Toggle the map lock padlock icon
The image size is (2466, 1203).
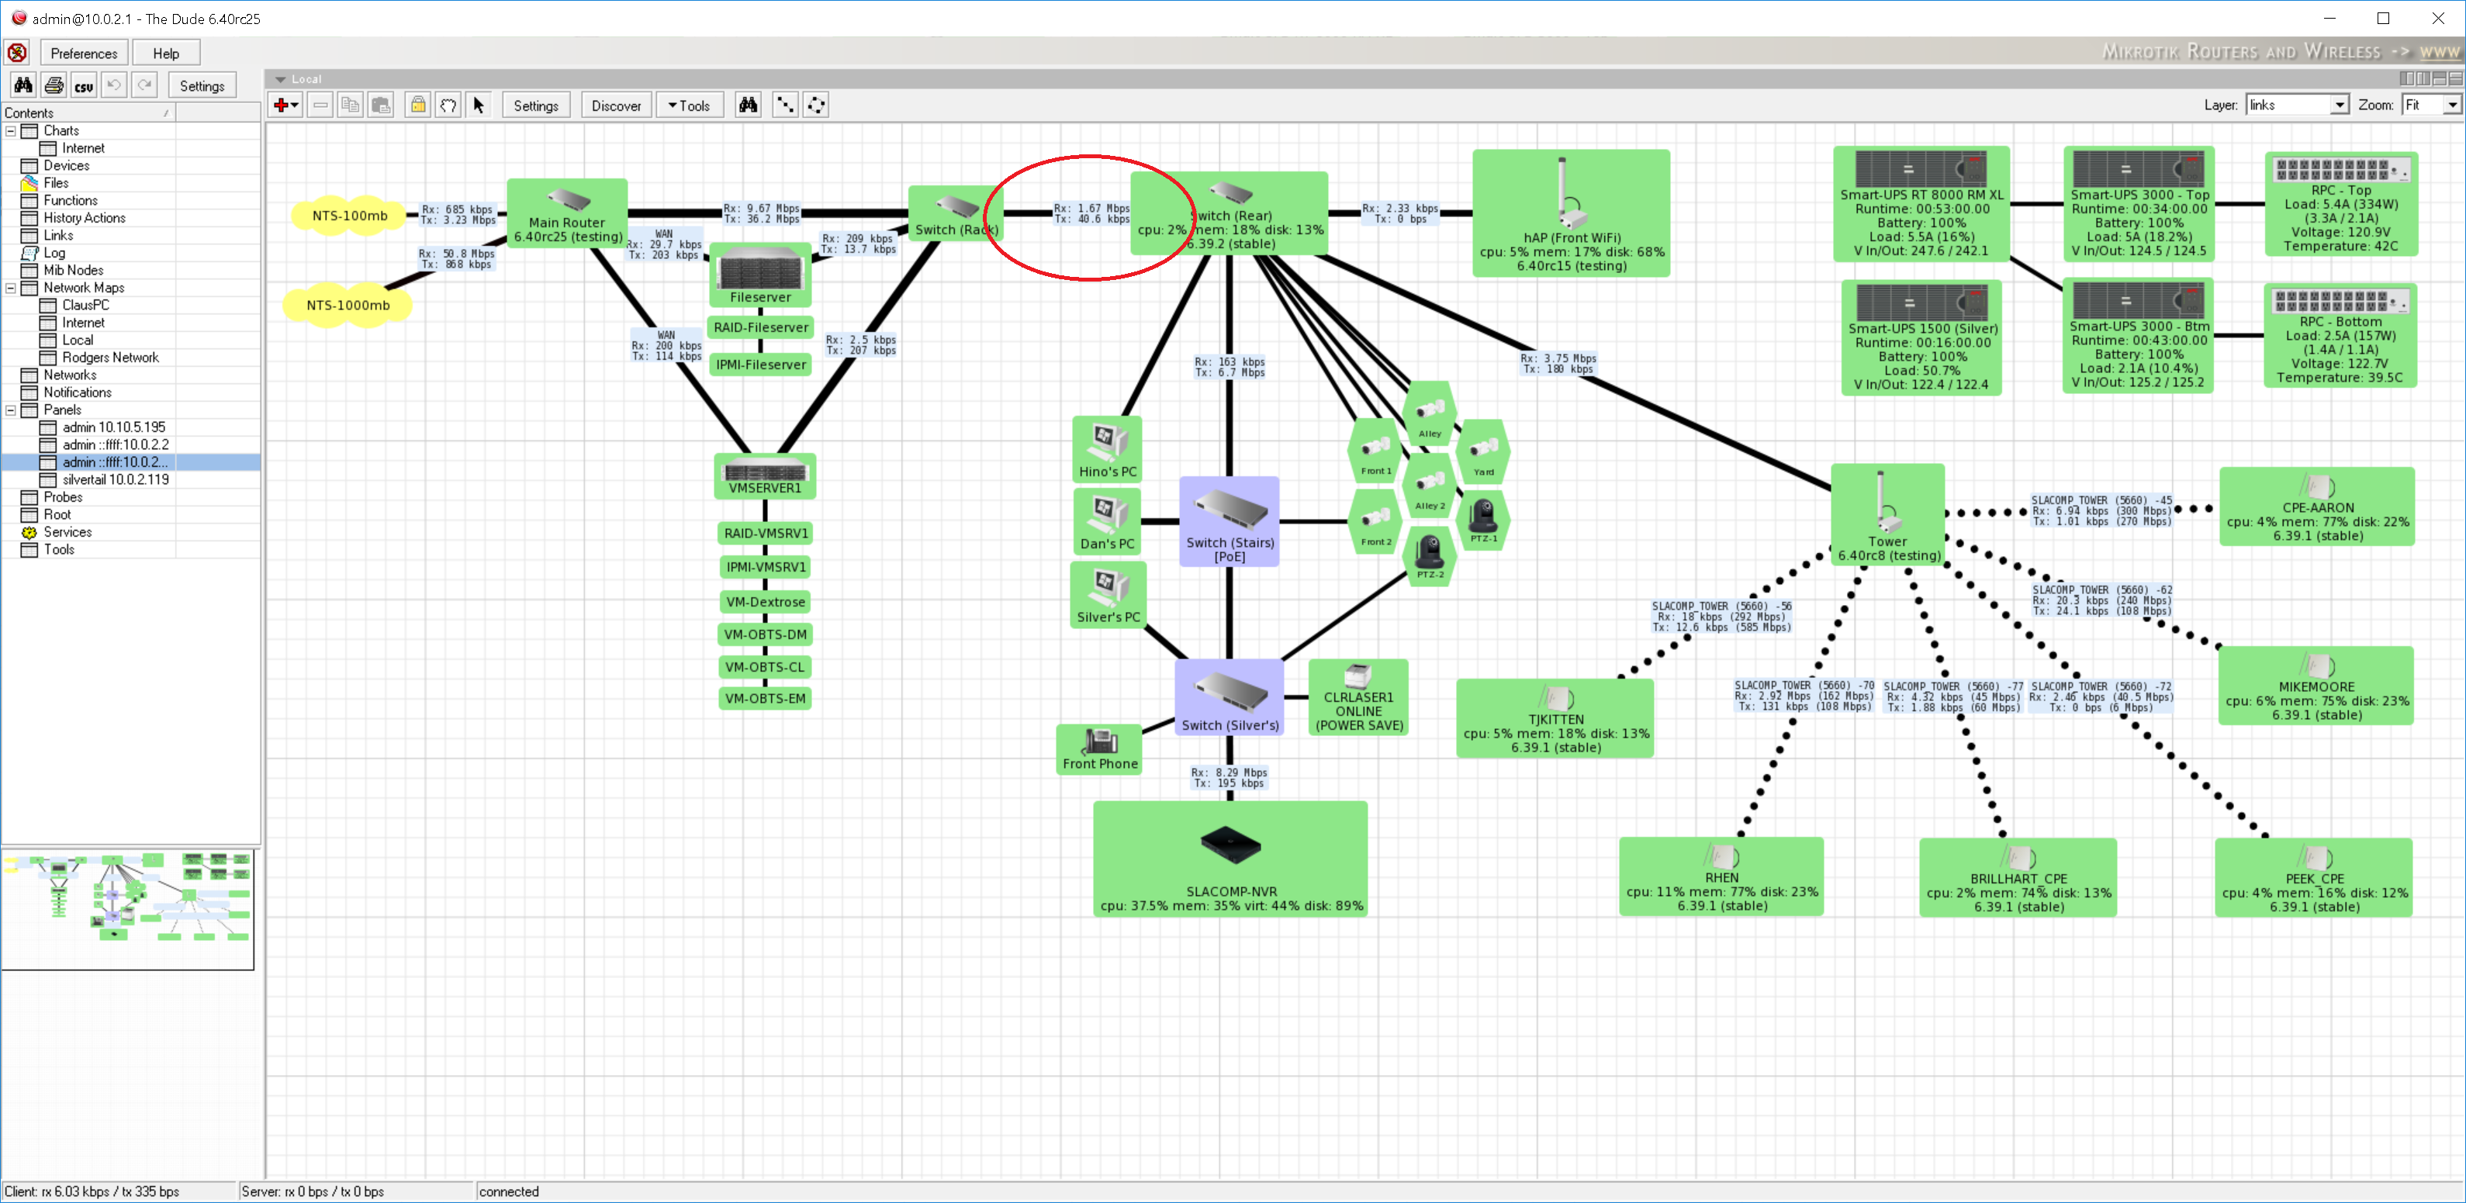click(x=418, y=105)
